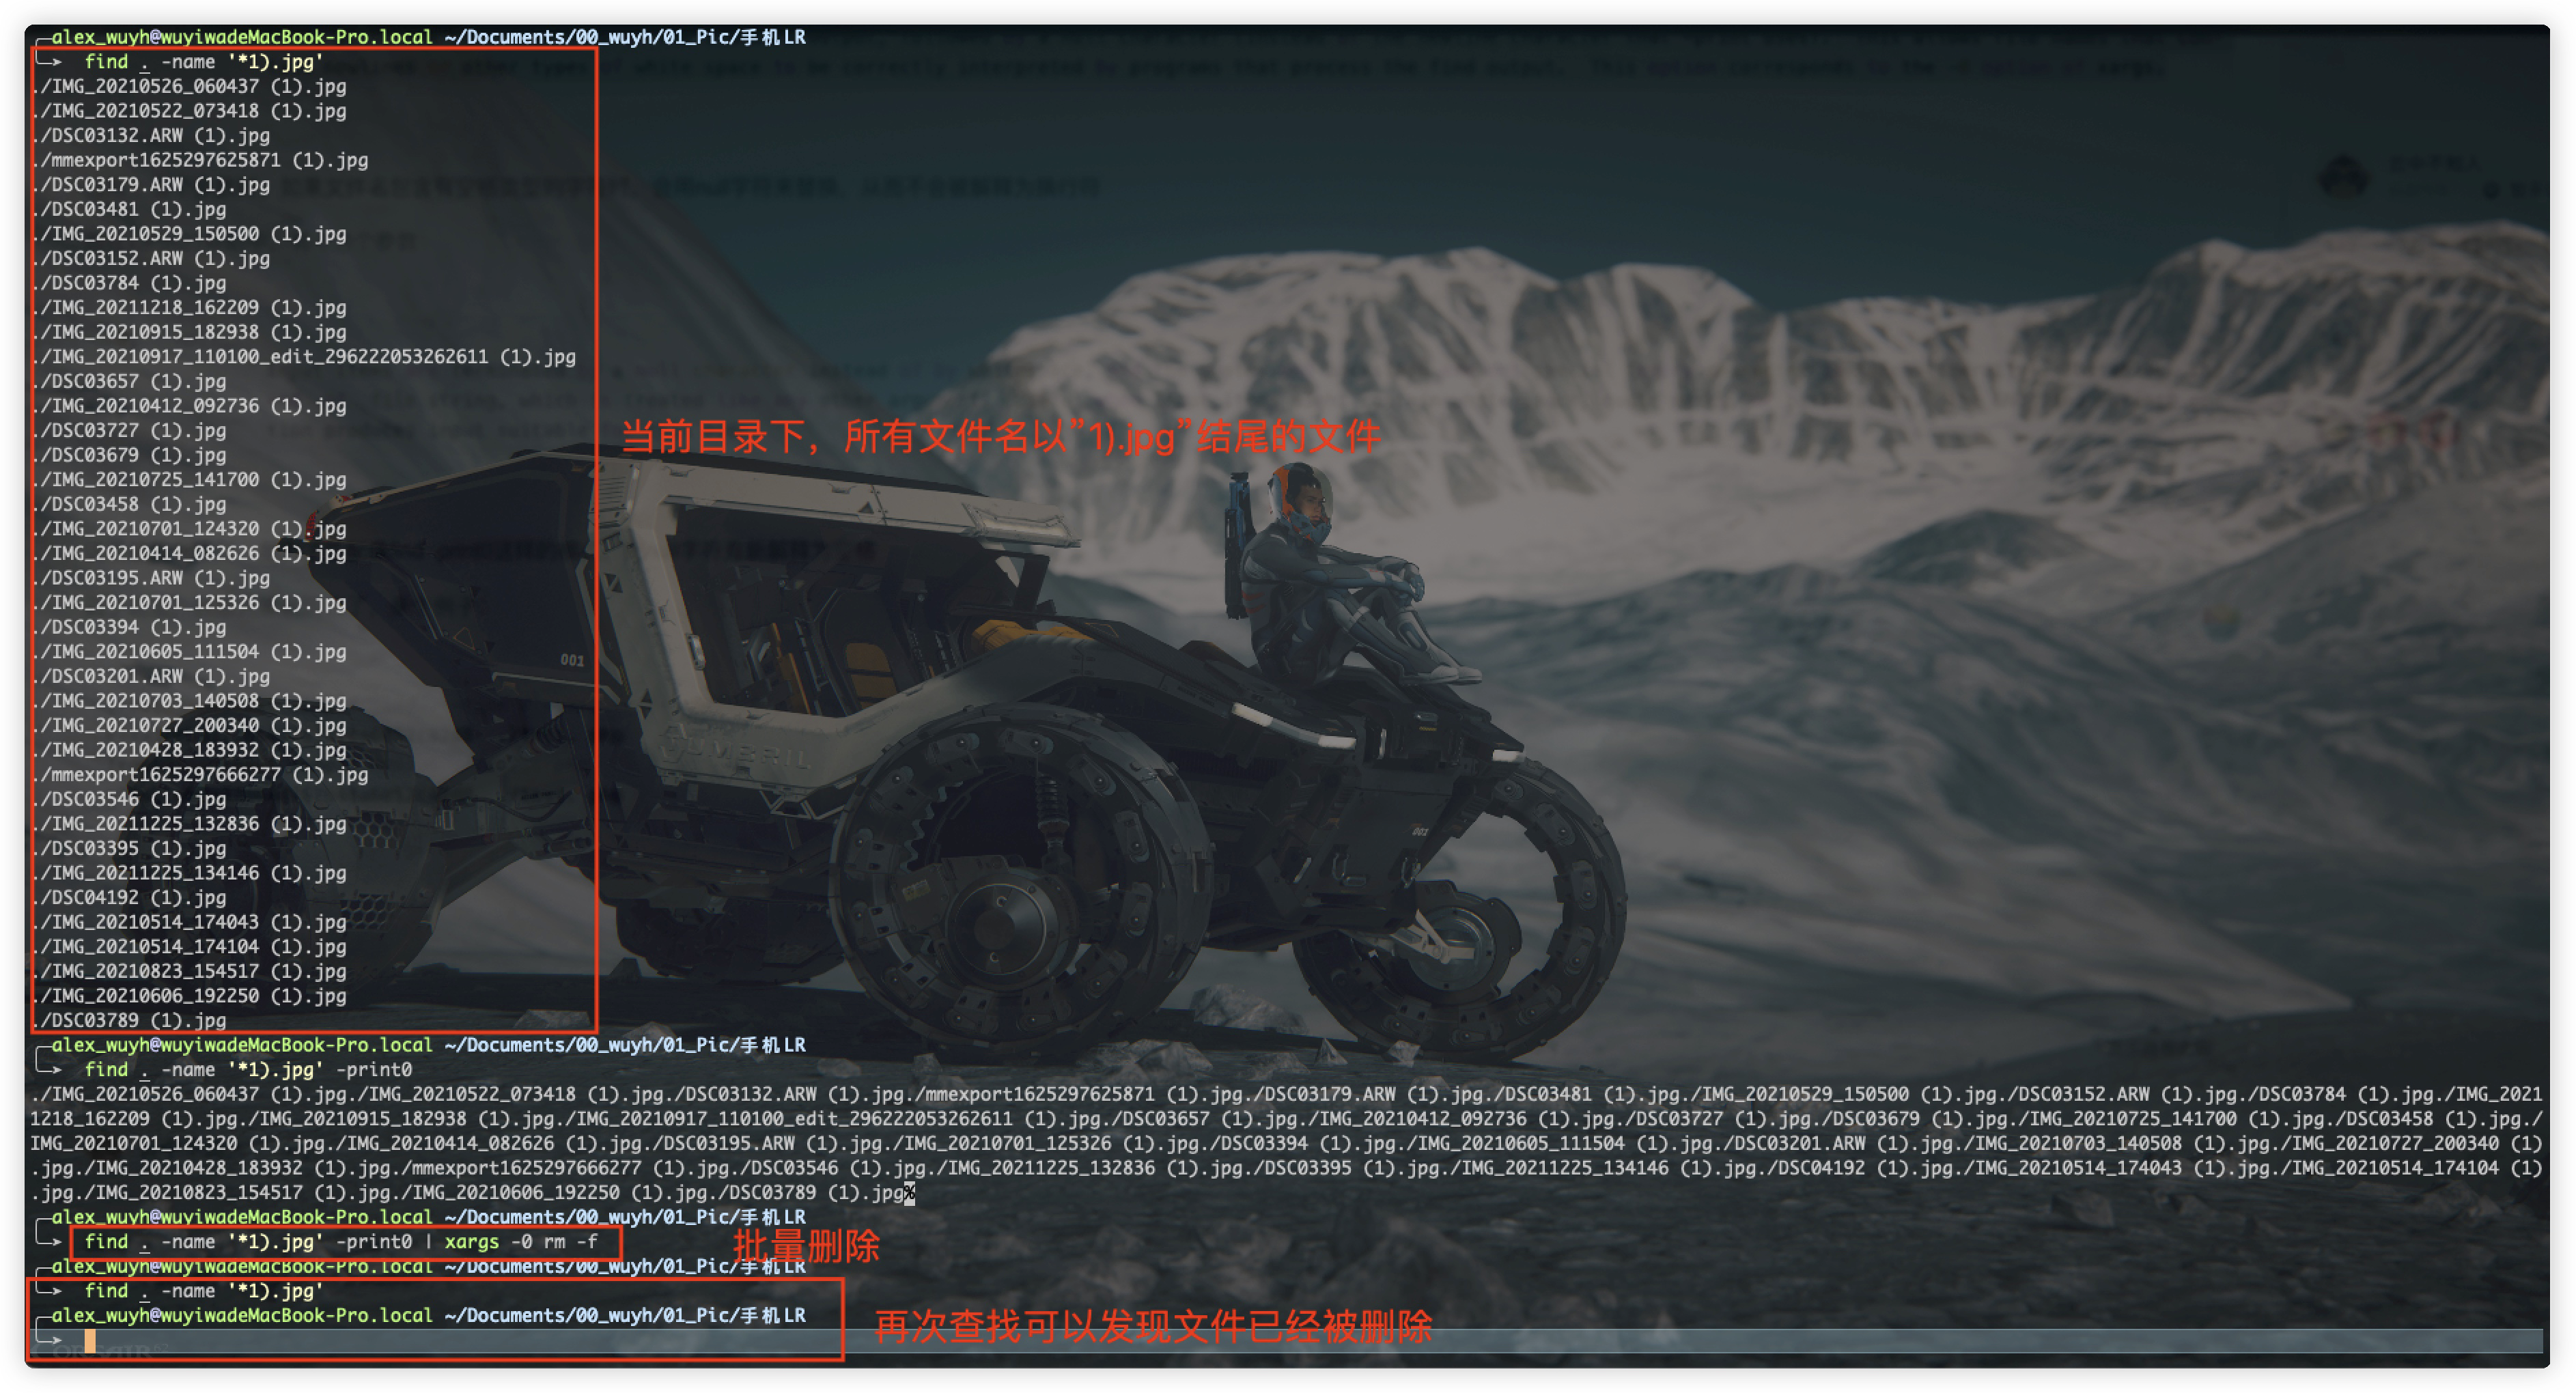Click file line './IMG_20210606_192250 (1).jpg'
The width and height of the screenshot is (2576, 1393).
click(191, 995)
